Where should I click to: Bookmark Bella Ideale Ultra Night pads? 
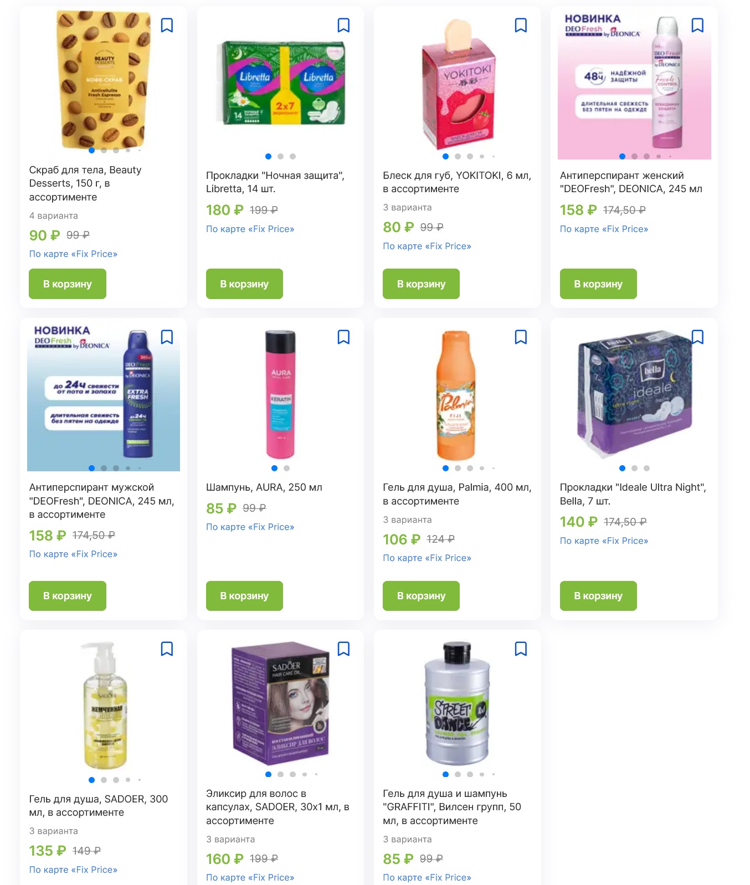[x=697, y=337]
